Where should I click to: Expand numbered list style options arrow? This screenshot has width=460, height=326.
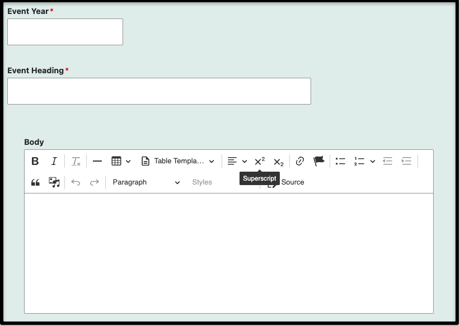(x=373, y=161)
